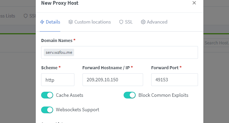Click the Cache Assets label
This screenshot has height=123, width=229.
click(x=69, y=95)
